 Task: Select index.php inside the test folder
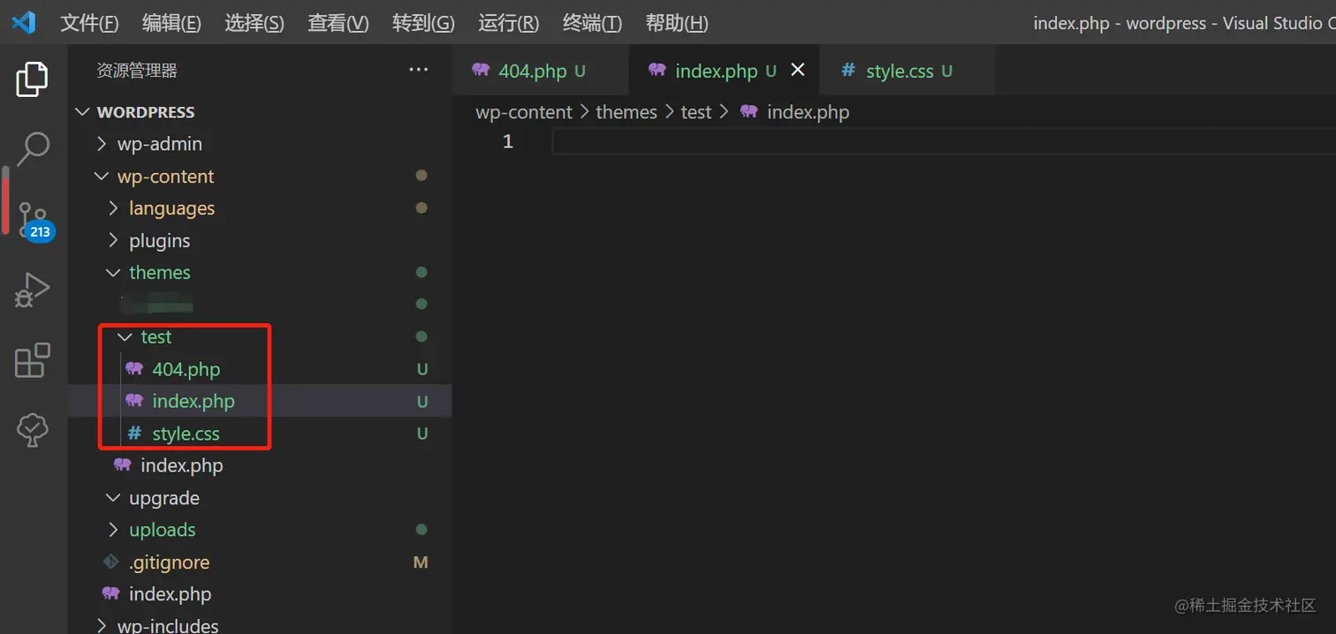pos(260,401)
